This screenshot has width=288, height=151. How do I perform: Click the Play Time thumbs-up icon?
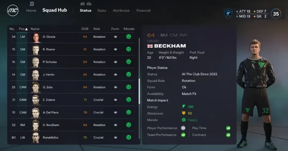pos(228,128)
